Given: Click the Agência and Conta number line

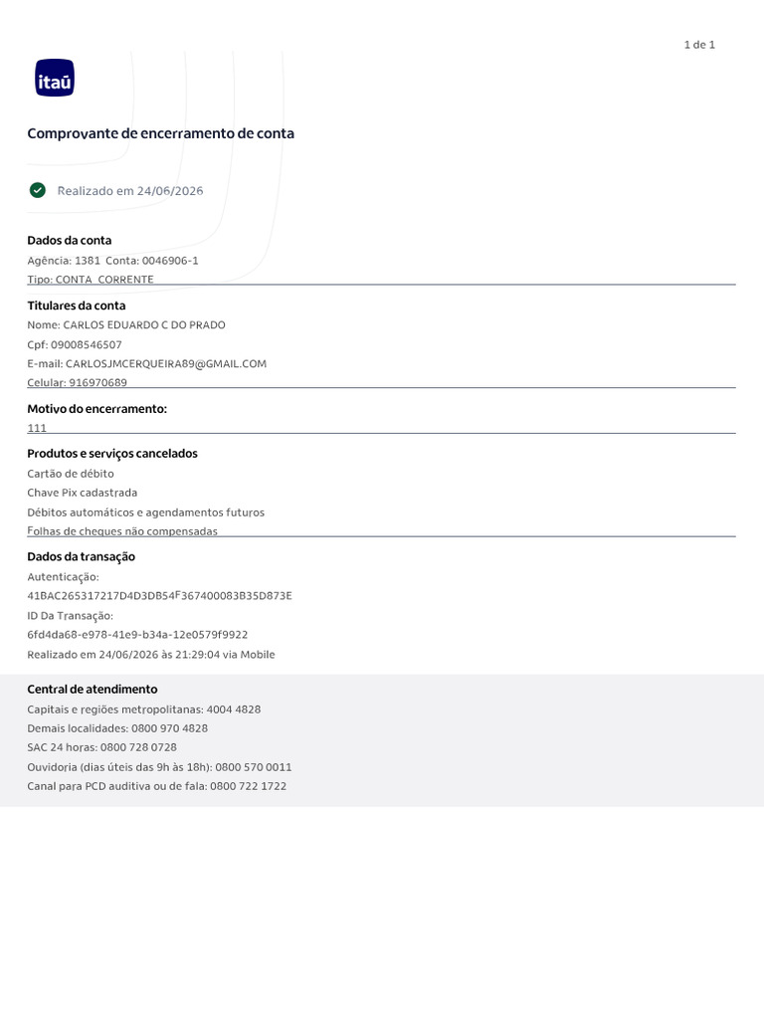Looking at the screenshot, I should pos(113,261).
